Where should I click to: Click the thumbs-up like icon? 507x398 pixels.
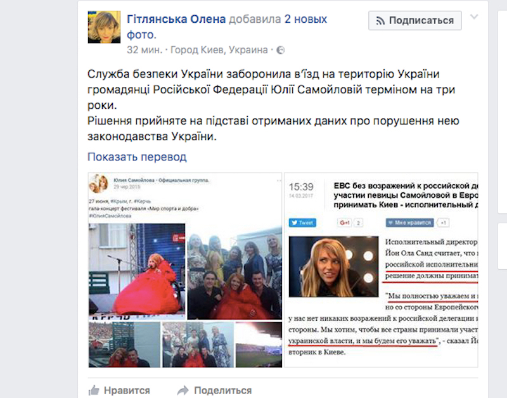click(93, 390)
